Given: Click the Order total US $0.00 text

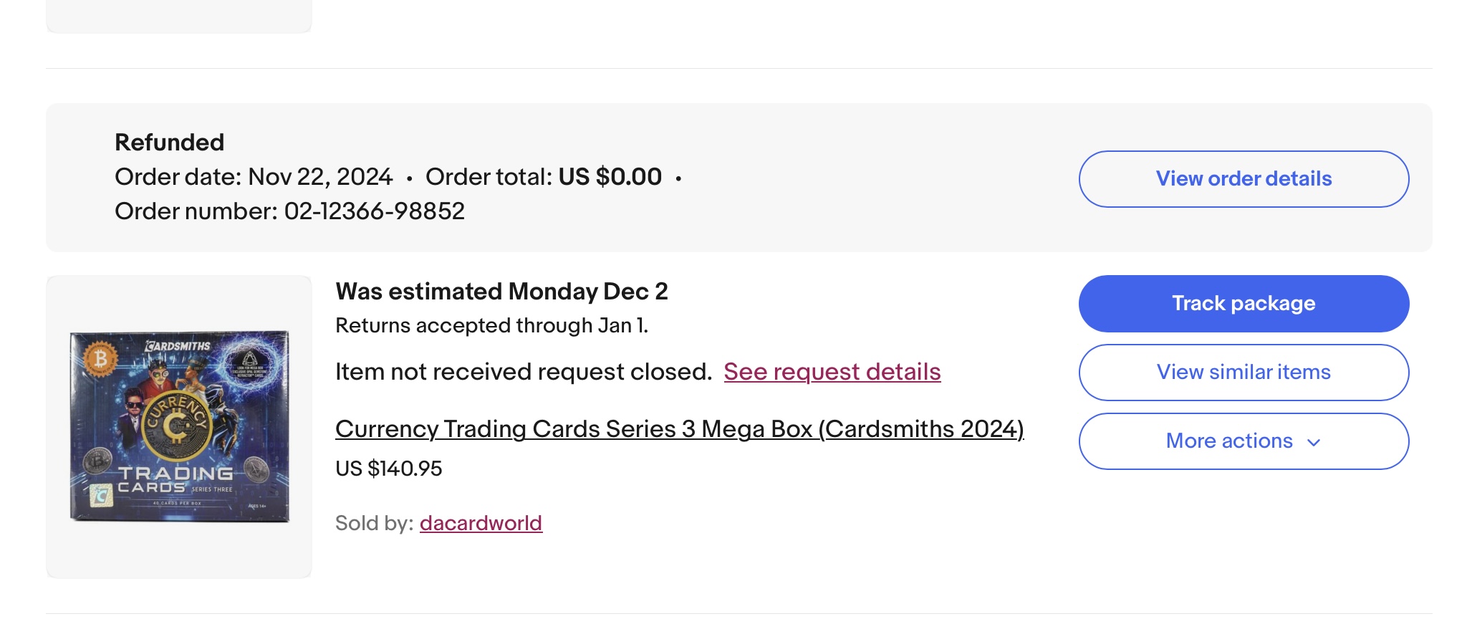Looking at the screenshot, I should coord(544,177).
